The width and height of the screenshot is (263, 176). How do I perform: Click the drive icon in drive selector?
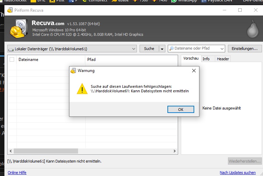(x=11, y=49)
